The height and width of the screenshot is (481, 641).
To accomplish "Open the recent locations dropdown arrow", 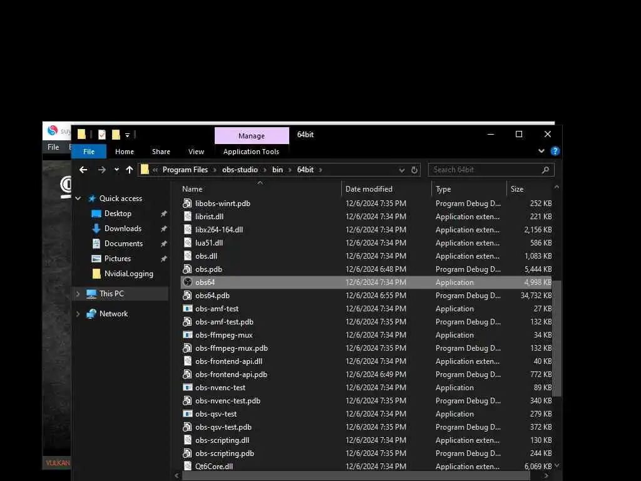I will pos(116,170).
